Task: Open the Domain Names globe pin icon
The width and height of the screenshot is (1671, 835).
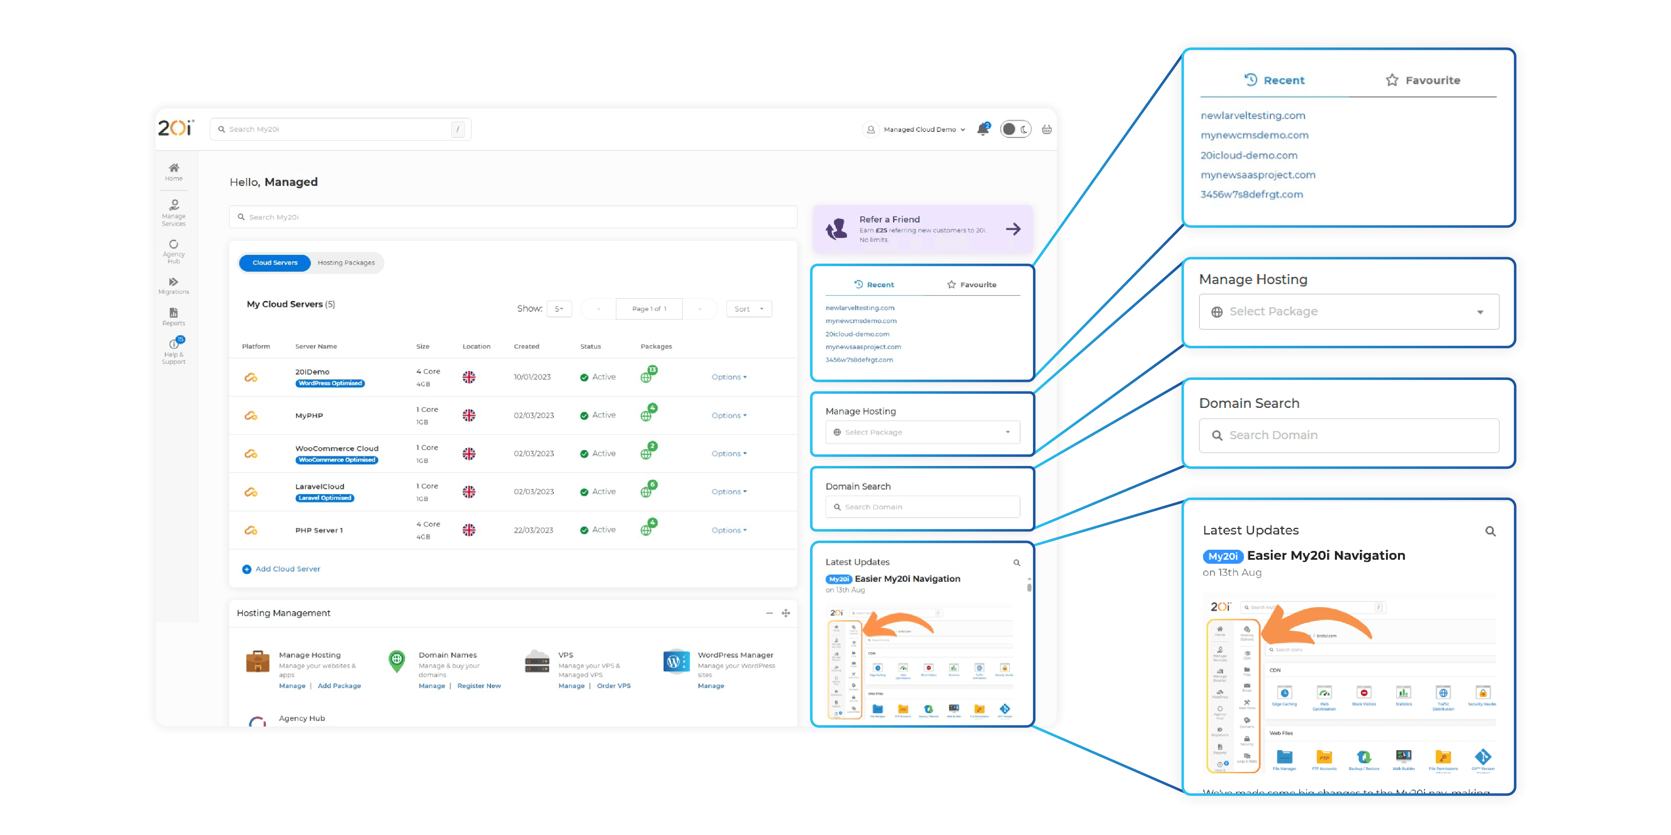Action: point(396,661)
